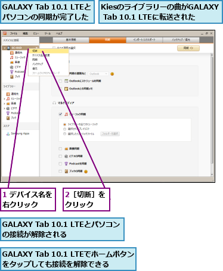The image size is (223, 271).
Task: Choose 復元 in the context menu
Action: pyautogui.click(x=49, y=68)
